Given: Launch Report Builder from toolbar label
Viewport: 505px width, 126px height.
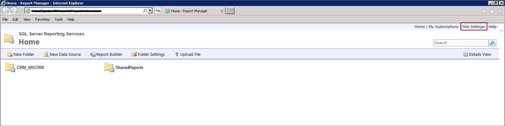Looking at the screenshot, I should tap(109, 54).
